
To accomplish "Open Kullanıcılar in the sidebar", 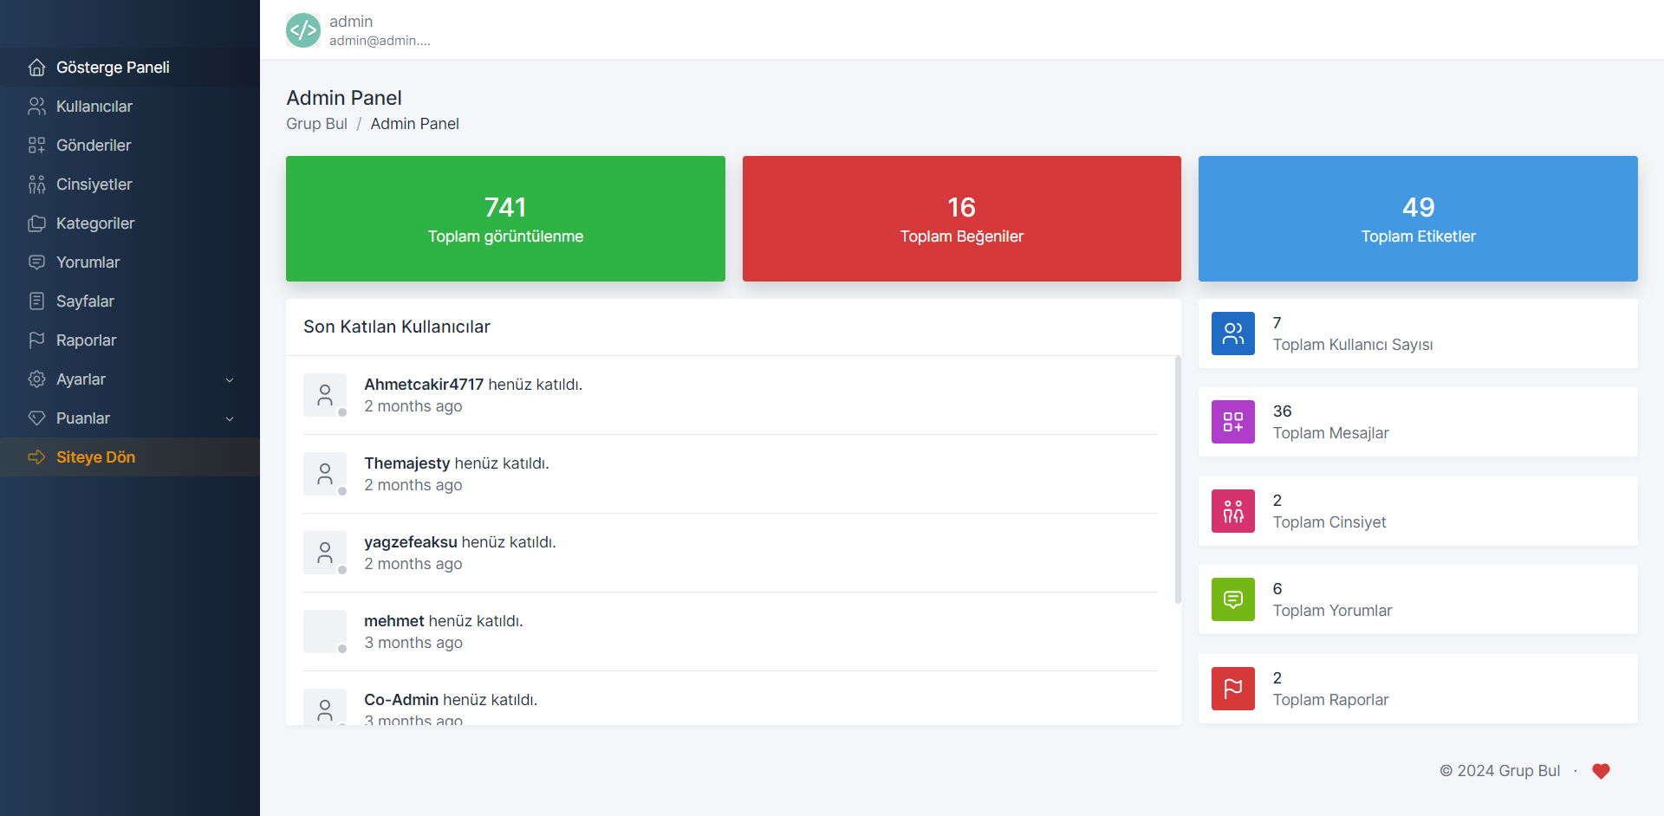I will [94, 107].
